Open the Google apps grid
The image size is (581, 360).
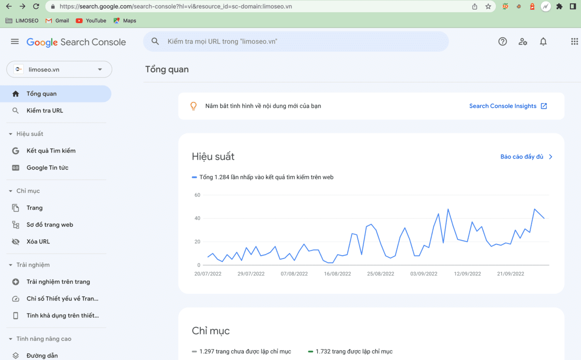pos(574,42)
